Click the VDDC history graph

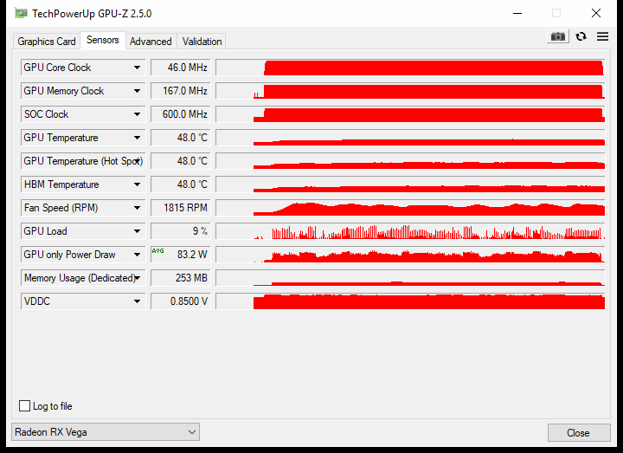pos(410,301)
